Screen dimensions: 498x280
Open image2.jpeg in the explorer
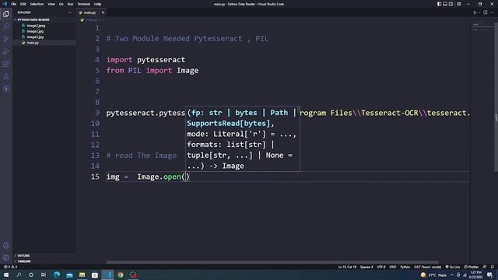[36, 26]
